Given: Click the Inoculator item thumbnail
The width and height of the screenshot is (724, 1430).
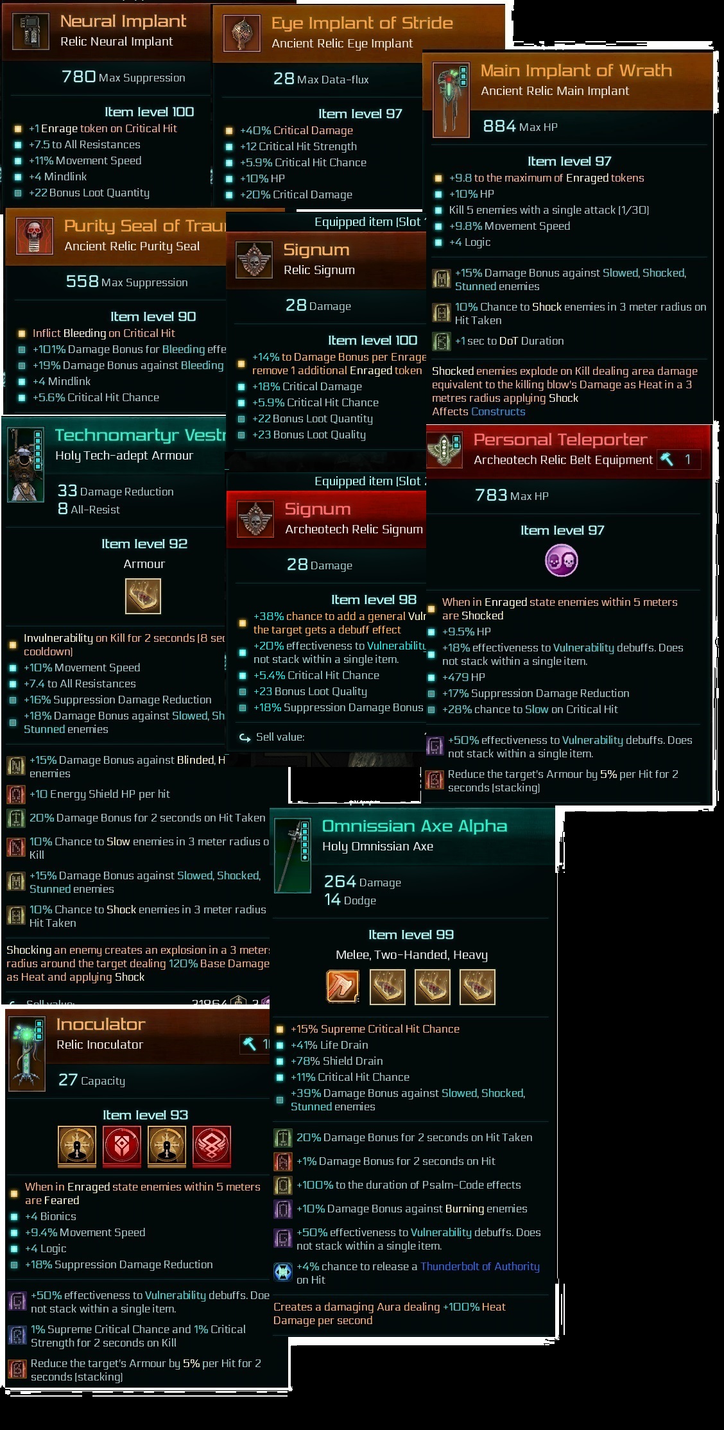Looking at the screenshot, I should click(27, 1054).
